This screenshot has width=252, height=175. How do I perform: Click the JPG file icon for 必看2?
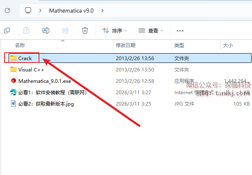click(x=13, y=104)
